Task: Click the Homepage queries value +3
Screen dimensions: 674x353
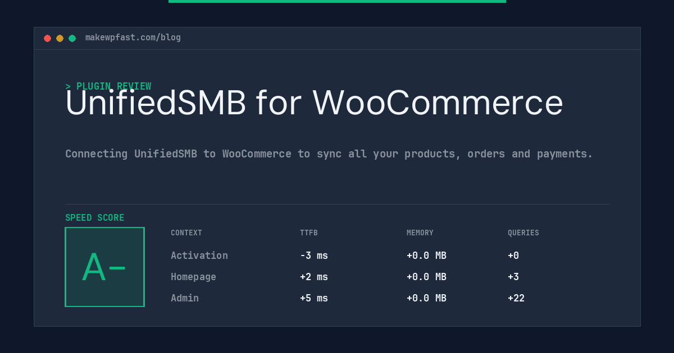Action: click(x=513, y=277)
